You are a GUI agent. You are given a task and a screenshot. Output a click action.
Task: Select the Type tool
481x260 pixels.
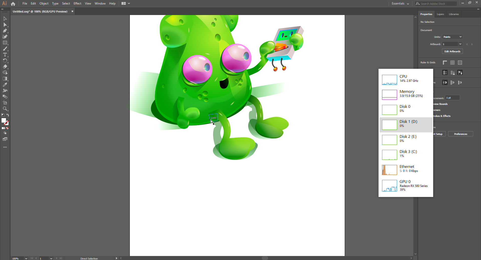tap(5, 55)
